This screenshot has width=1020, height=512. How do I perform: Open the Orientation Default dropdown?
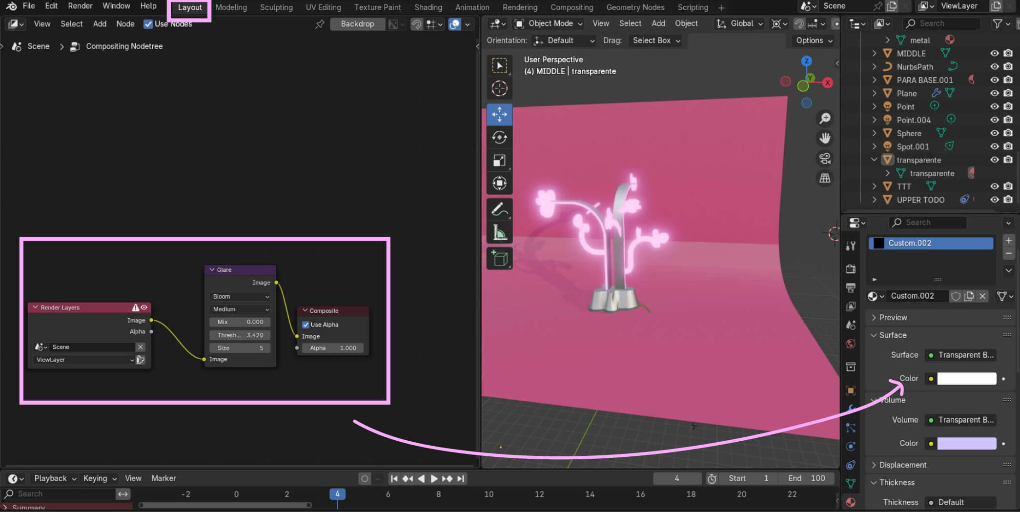pyautogui.click(x=564, y=41)
